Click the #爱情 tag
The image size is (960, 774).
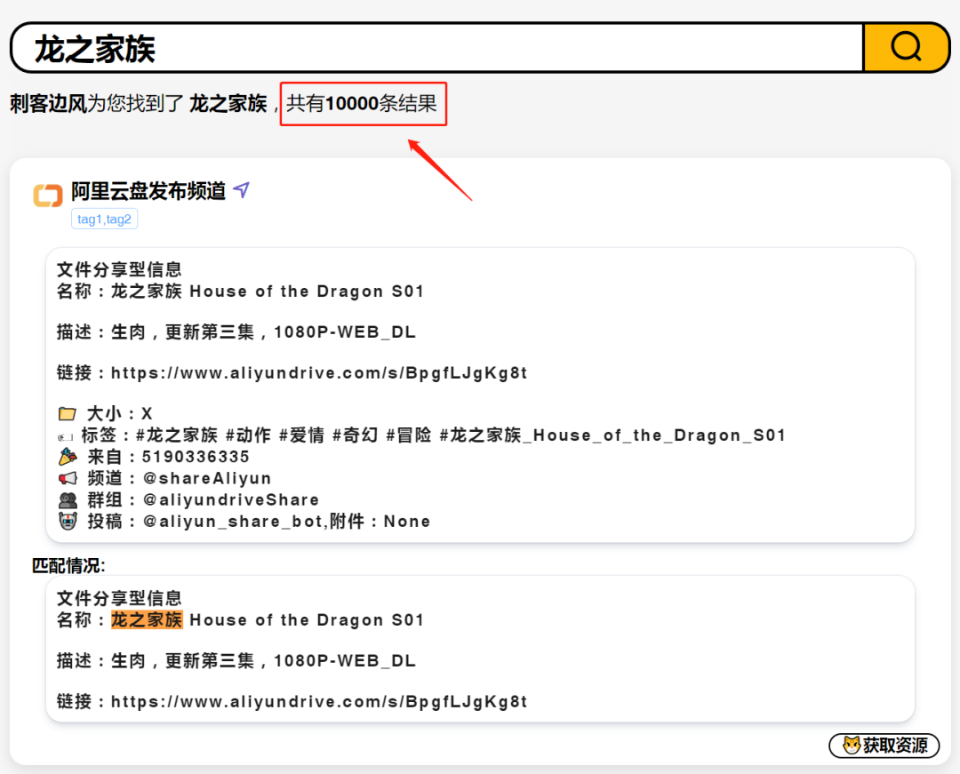pos(301,435)
